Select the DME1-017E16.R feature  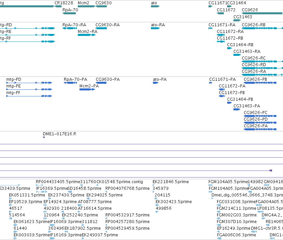(60, 134)
